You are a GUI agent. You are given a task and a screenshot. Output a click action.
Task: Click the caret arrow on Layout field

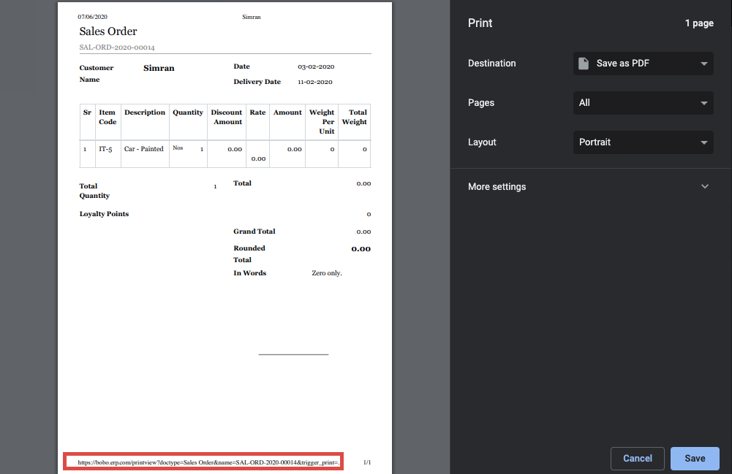coord(703,142)
